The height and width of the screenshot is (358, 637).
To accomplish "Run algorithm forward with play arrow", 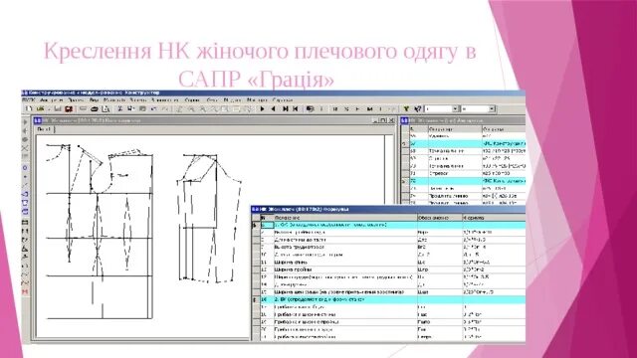I will point(262,108).
